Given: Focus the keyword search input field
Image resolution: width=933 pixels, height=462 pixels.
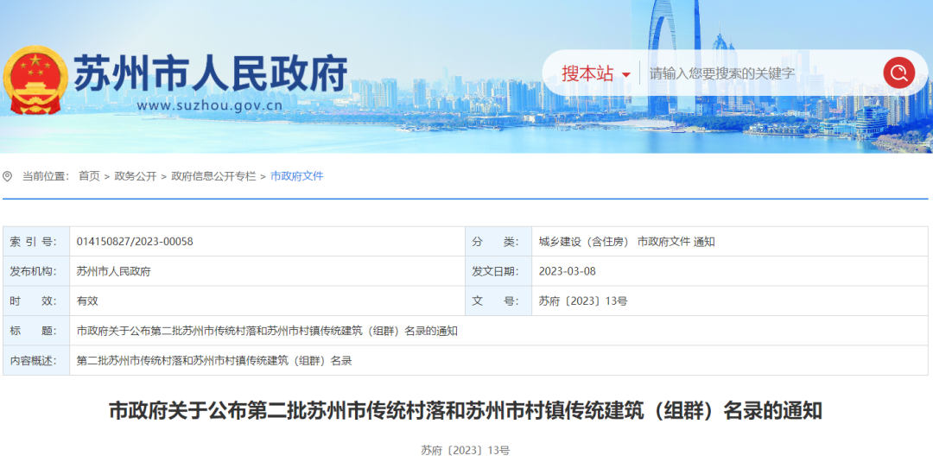Looking at the screenshot, I should [760, 73].
